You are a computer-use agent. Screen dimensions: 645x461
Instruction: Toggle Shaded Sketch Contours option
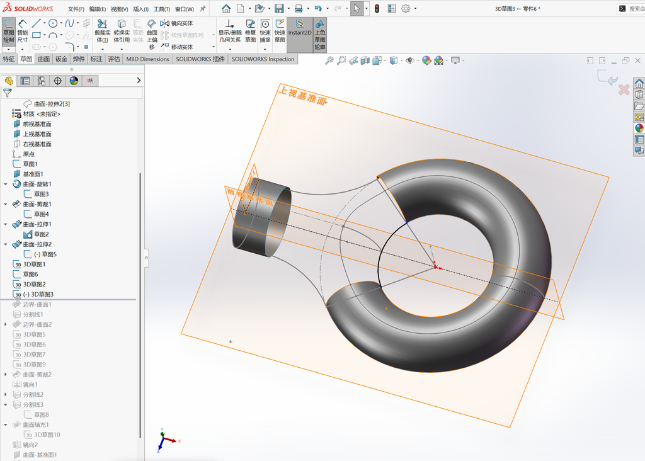(x=320, y=35)
